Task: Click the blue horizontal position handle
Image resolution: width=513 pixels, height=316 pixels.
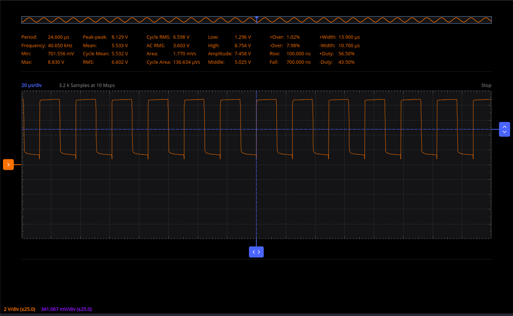Action: [x=256, y=252]
